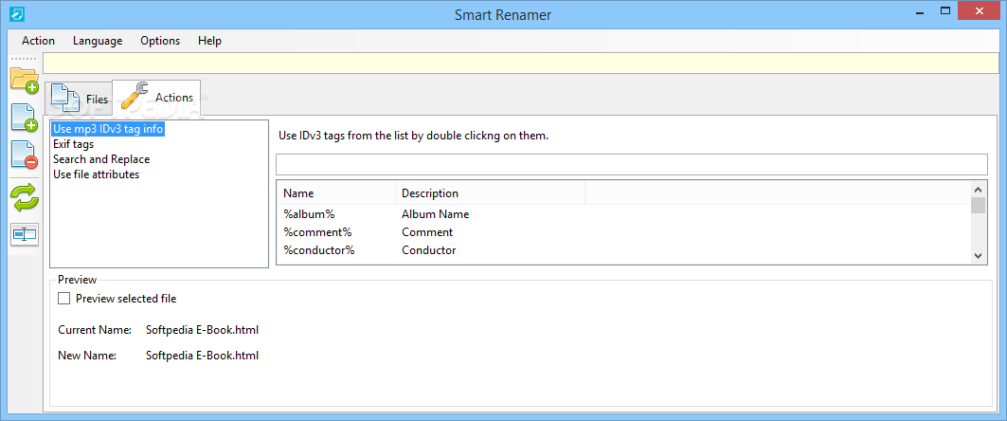Screen dimensions: 1007x421
Task: Click the rename text-cursor icon
Action: (x=25, y=234)
